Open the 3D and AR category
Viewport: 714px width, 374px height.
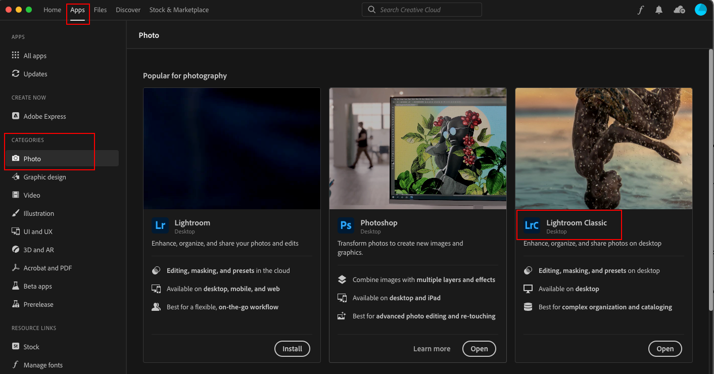39,249
